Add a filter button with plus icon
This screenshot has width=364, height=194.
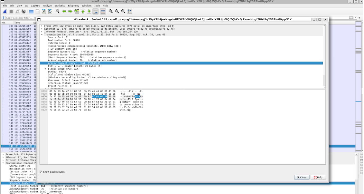(x=359, y=18)
